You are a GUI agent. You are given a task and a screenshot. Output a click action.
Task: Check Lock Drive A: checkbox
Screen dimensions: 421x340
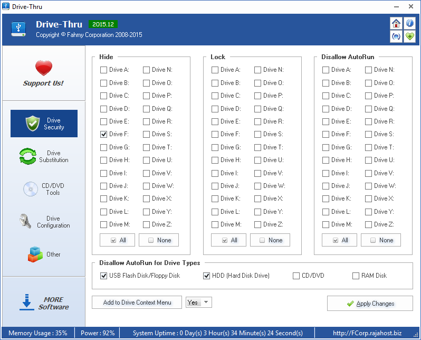[x=215, y=70]
